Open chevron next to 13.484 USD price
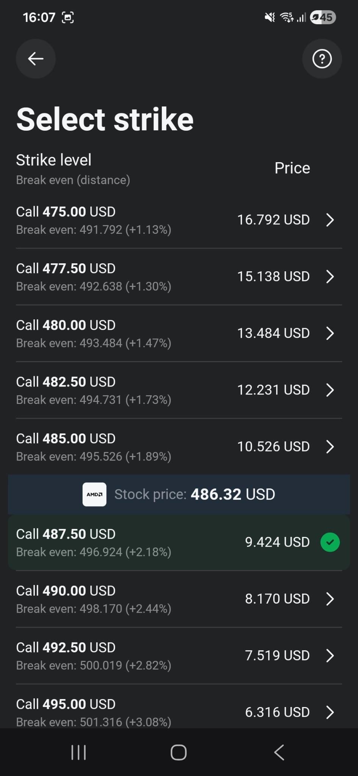358x776 pixels. pos(330,333)
